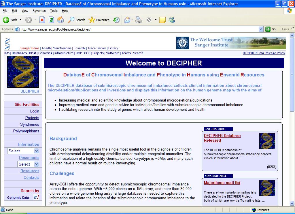
Task: Click the Internet Explorer title bar icon
Action: [3, 3]
